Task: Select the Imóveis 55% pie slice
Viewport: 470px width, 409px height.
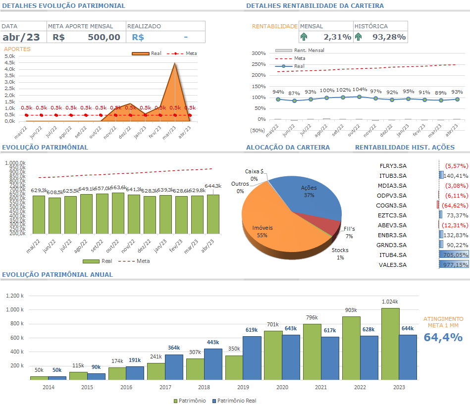Action: (x=270, y=222)
